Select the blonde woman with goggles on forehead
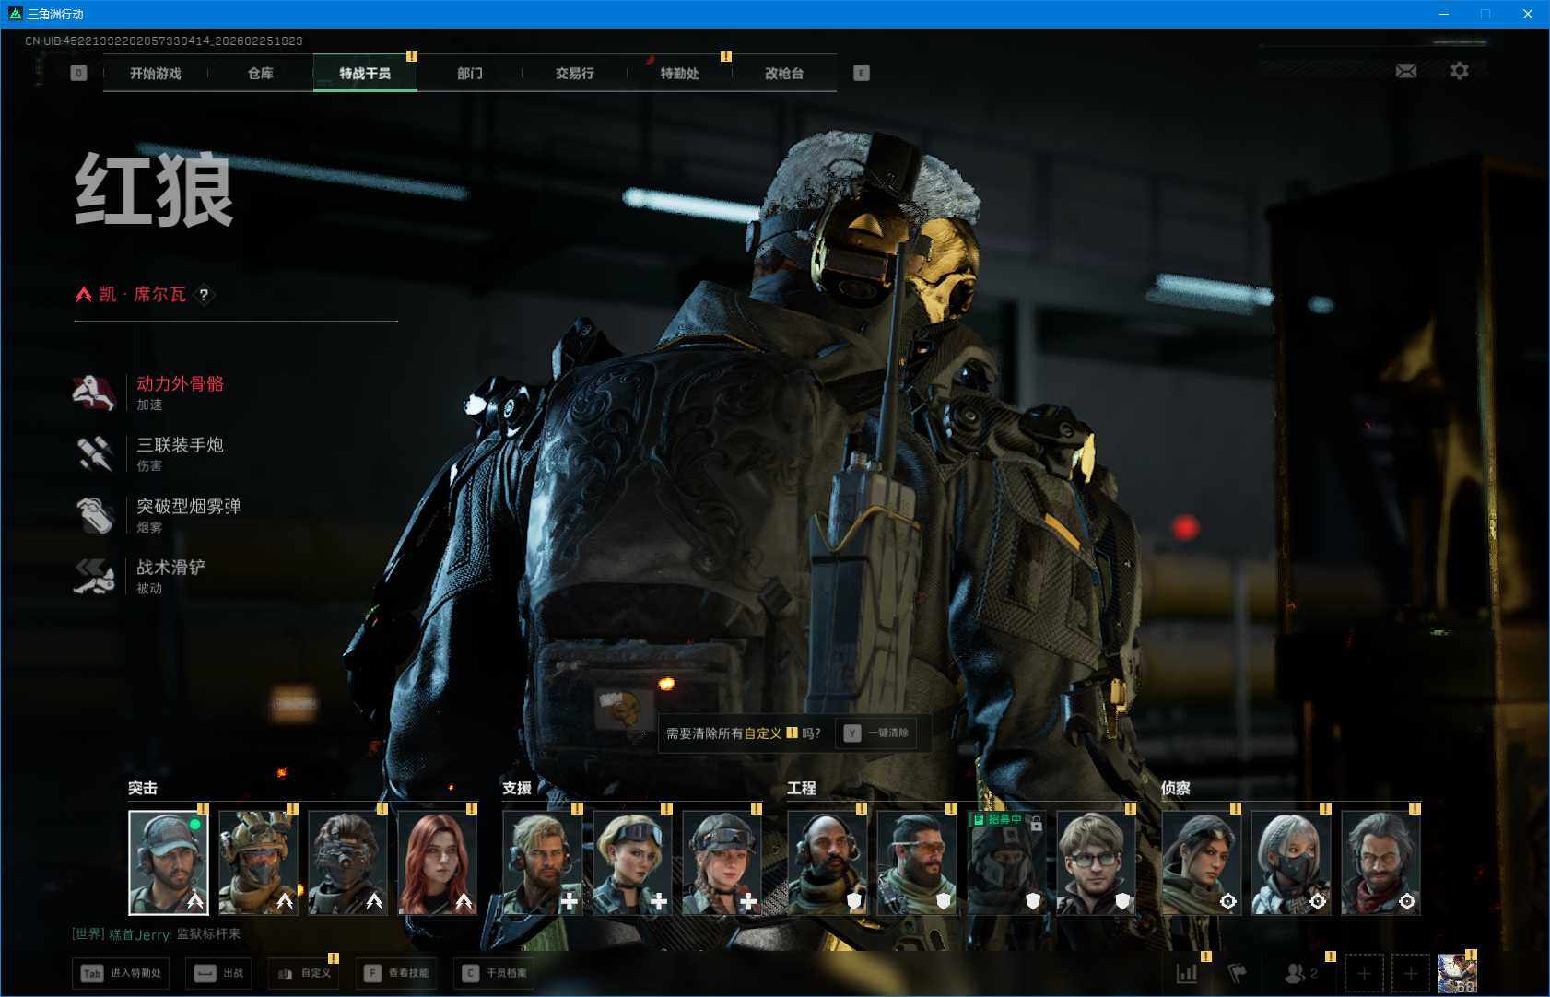 click(x=632, y=862)
